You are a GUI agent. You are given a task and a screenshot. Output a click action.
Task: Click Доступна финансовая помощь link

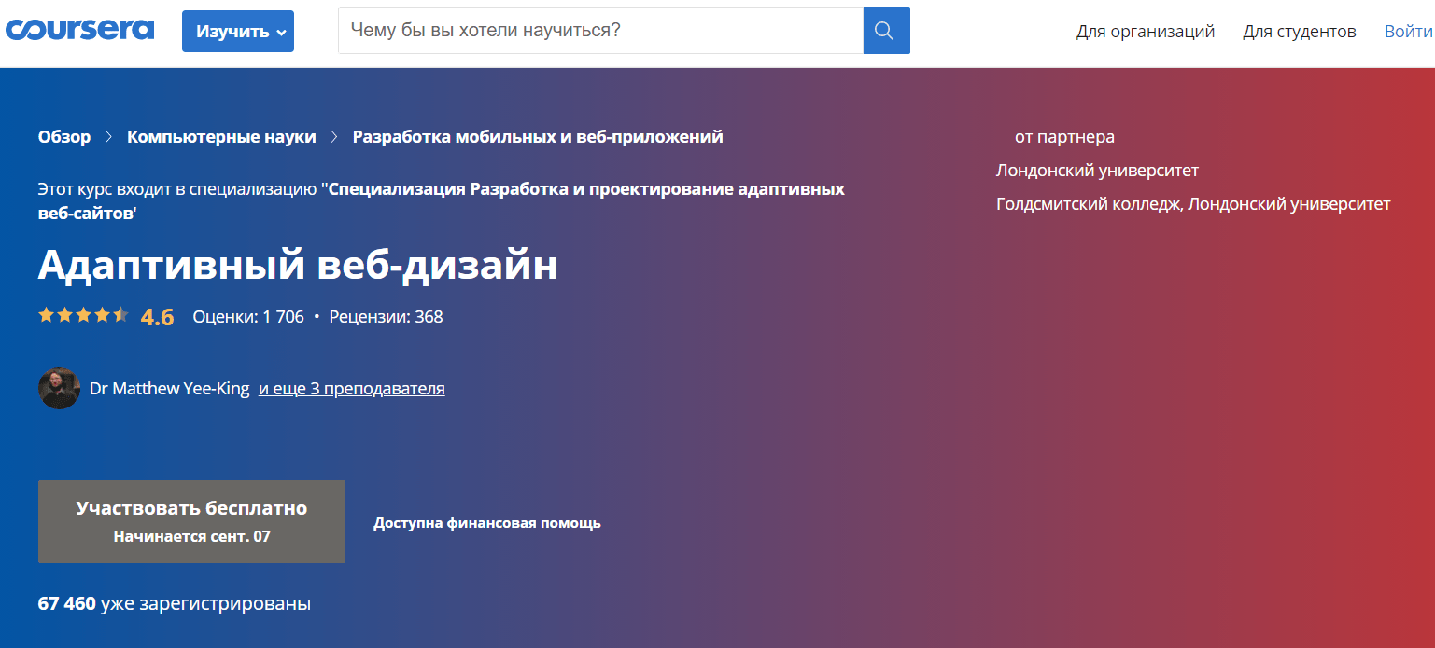pyautogui.click(x=486, y=523)
